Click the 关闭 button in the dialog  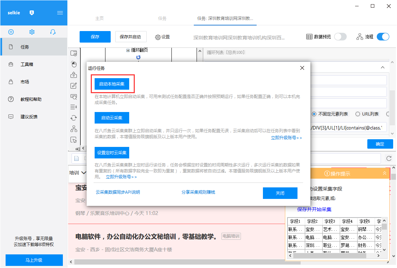coord(280,193)
